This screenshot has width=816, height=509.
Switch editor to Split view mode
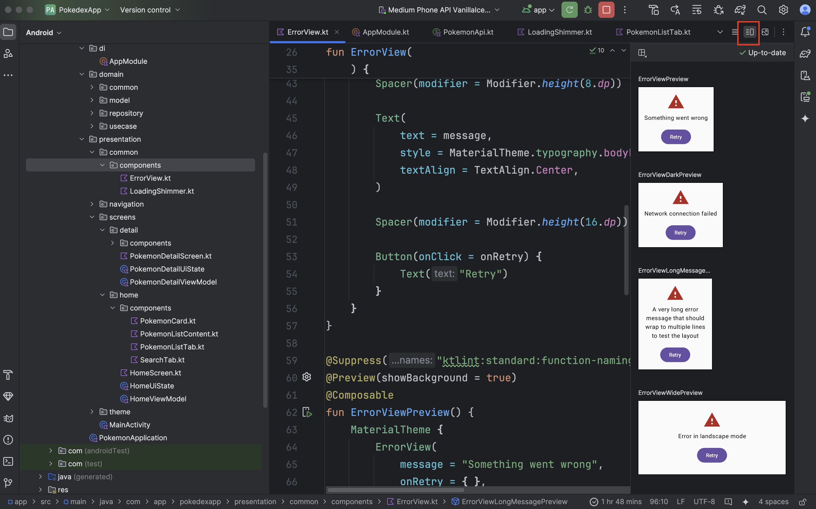click(x=750, y=32)
